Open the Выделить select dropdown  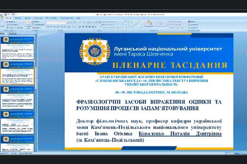tap(193, 28)
